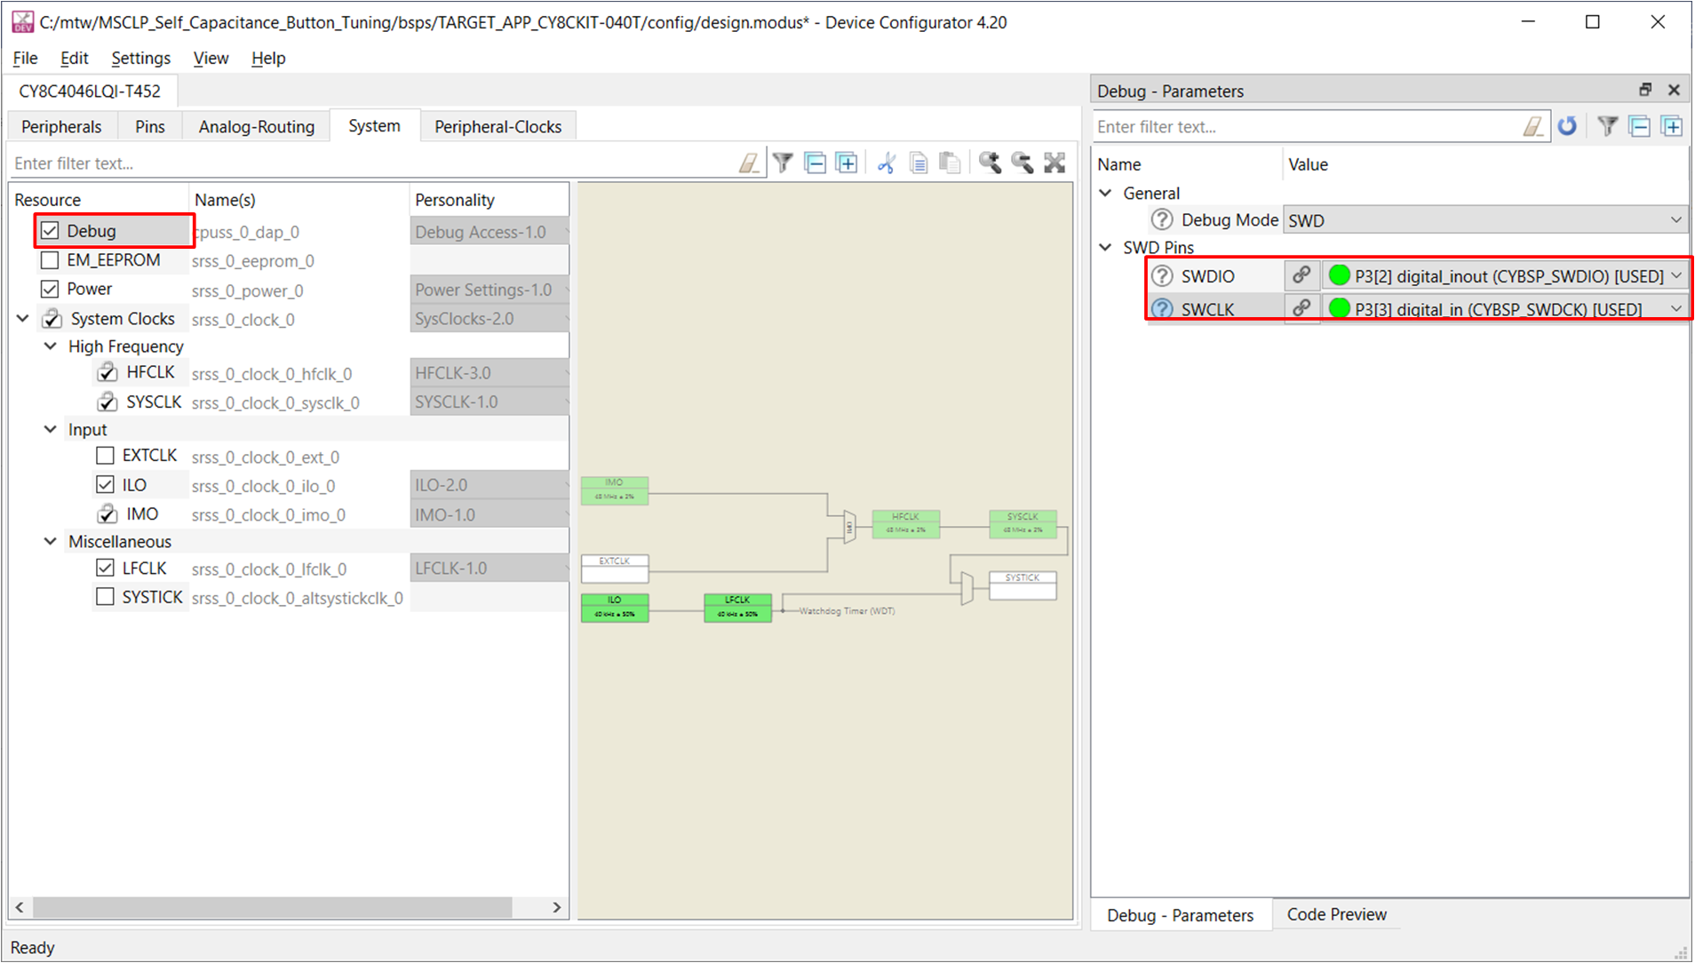The height and width of the screenshot is (963, 1695).
Task: Open the Debug Access-1.0 personality dropdown
Action: click(489, 231)
